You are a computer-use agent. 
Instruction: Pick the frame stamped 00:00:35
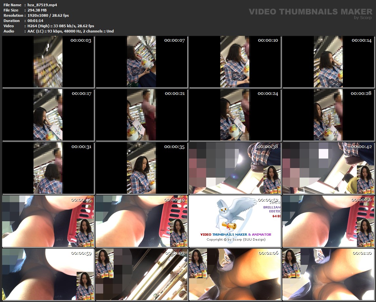(x=142, y=168)
